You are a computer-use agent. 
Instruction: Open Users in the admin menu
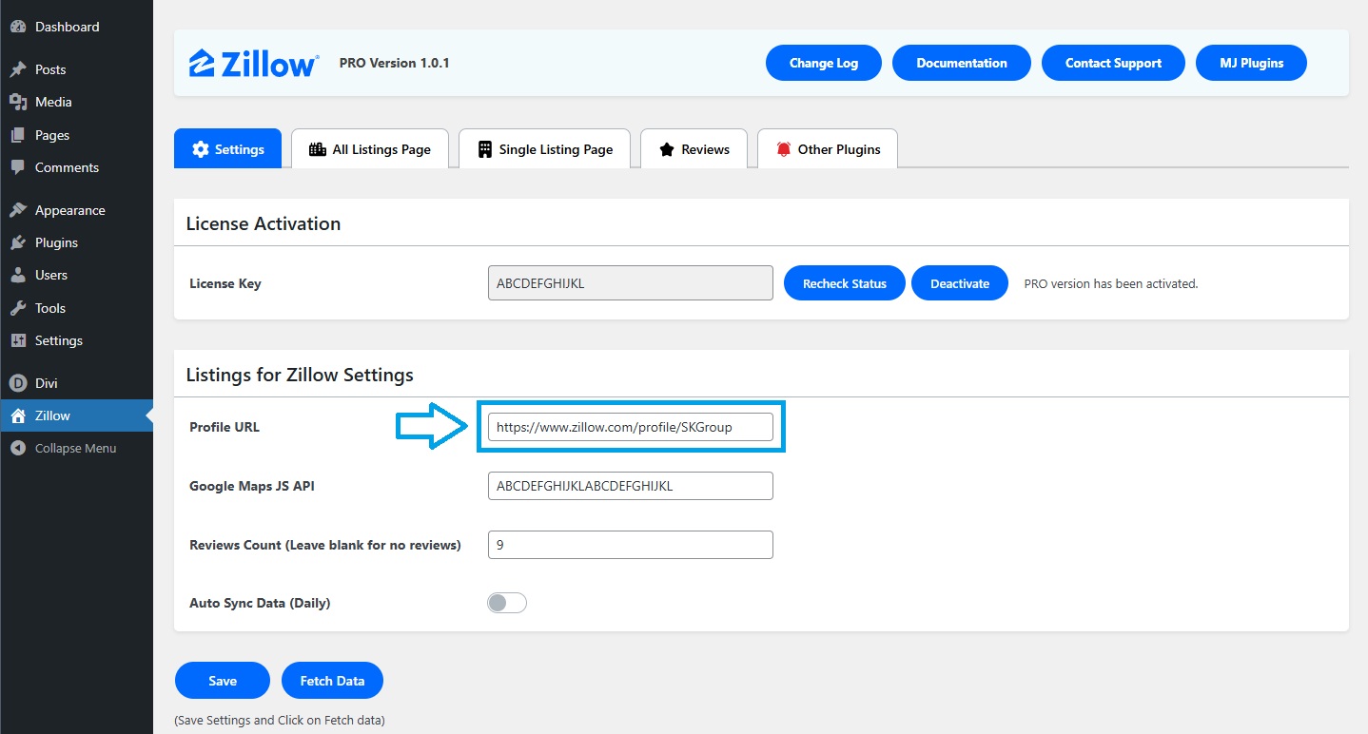pos(76,275)
